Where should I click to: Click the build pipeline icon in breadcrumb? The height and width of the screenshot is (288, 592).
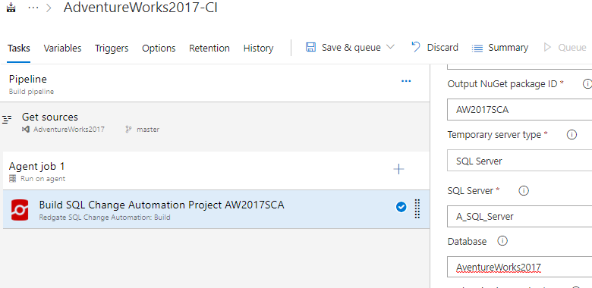(11, 8)
